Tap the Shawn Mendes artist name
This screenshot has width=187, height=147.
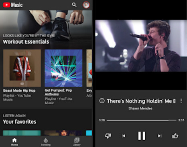(140, 109)
